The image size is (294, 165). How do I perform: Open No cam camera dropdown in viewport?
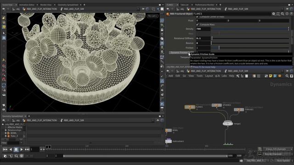click(x=153, y=16)
